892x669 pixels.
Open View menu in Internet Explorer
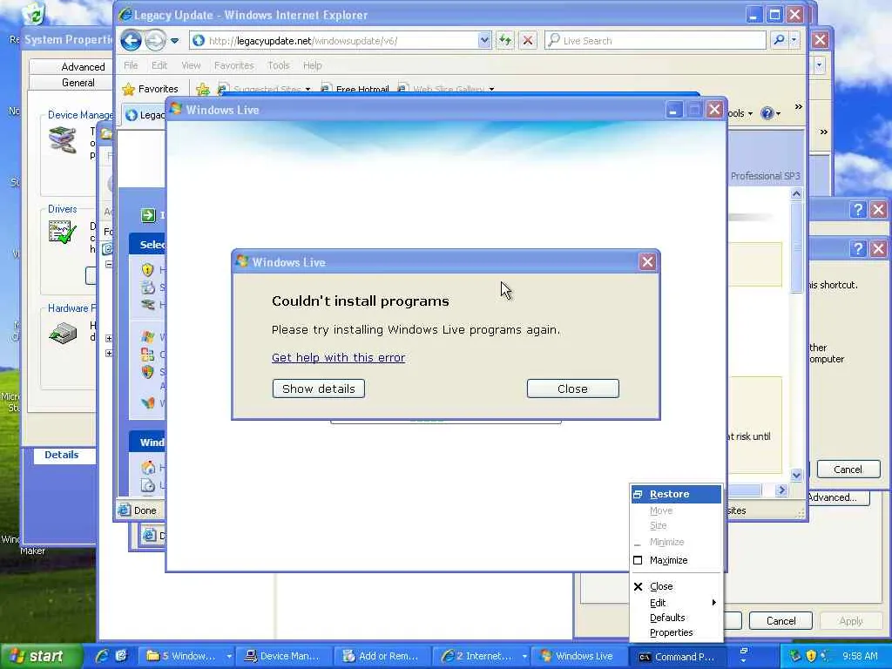[x=191, y=65]
